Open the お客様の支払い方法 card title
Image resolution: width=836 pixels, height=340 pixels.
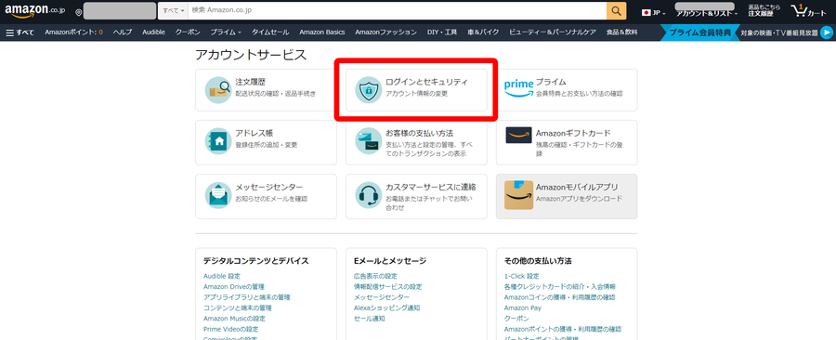[419, 133]
